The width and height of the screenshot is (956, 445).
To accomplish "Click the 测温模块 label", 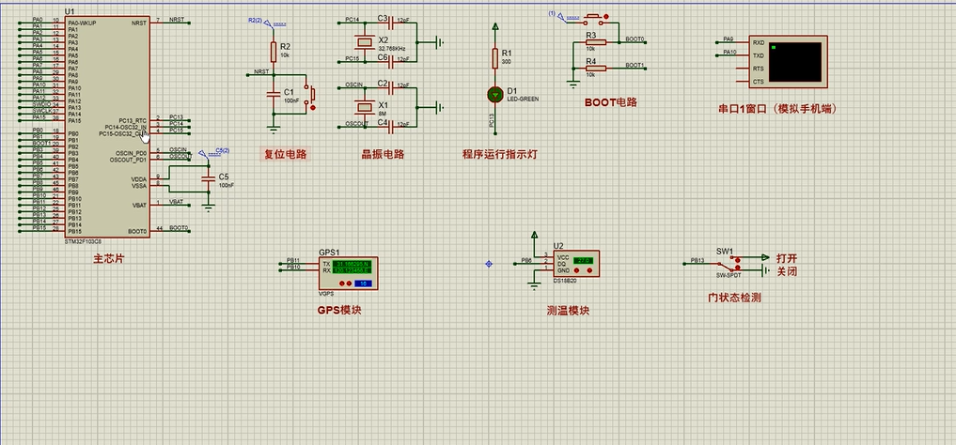I will coord(568,311).
